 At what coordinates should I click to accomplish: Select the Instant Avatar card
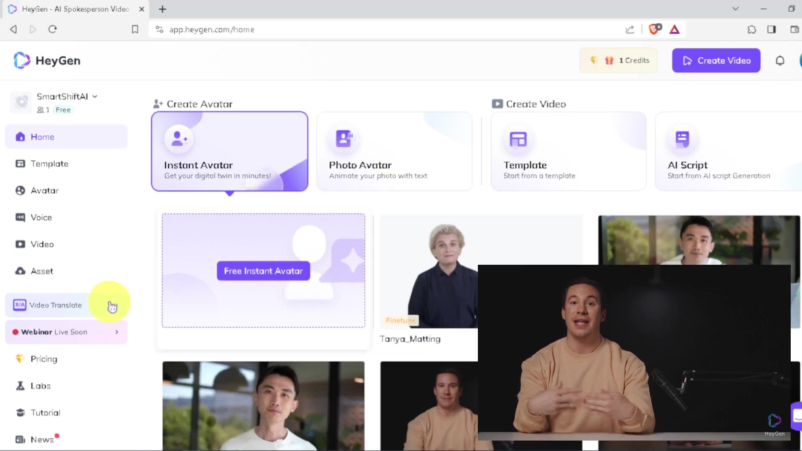click(x=230, y=151)
